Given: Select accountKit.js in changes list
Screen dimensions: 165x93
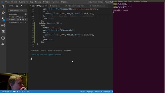Looking at the screenshot, I should point(17,17).
